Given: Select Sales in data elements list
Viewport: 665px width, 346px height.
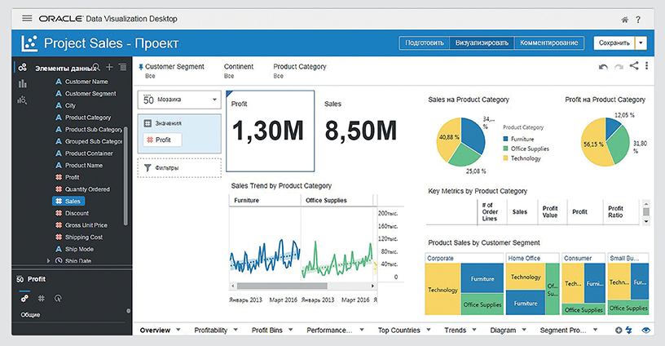Looking at the screenshot, I should (68, 202).
